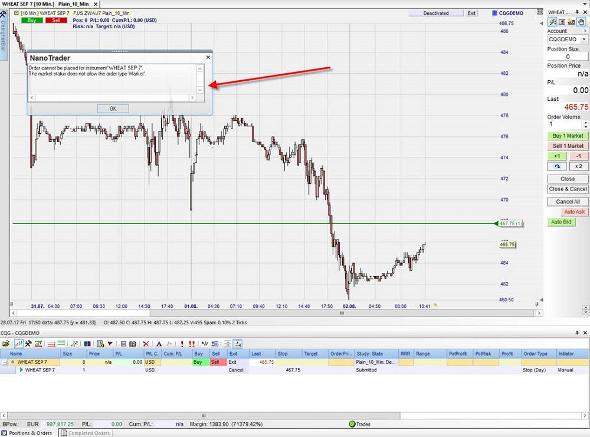
Task: Pin the WHEAT order panel
Action: tap(578, 12)
